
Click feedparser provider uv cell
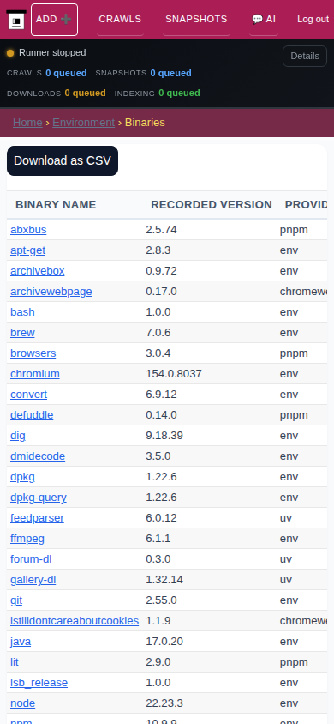286,517
